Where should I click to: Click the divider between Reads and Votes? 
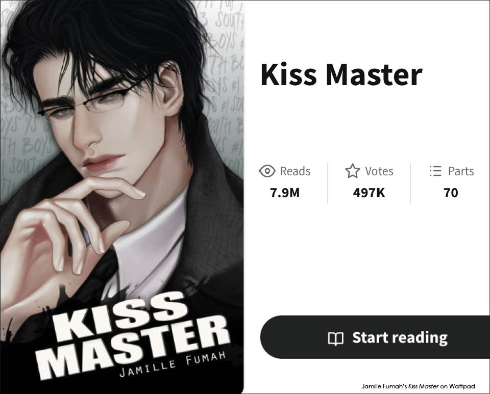(328, 183)
